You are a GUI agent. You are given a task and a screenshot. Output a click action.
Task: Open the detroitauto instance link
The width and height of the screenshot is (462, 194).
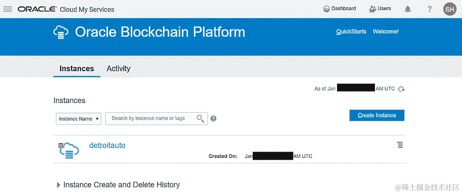107,145
